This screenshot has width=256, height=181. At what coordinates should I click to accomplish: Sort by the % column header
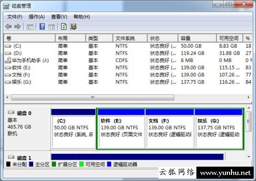(x=248, y=38)
